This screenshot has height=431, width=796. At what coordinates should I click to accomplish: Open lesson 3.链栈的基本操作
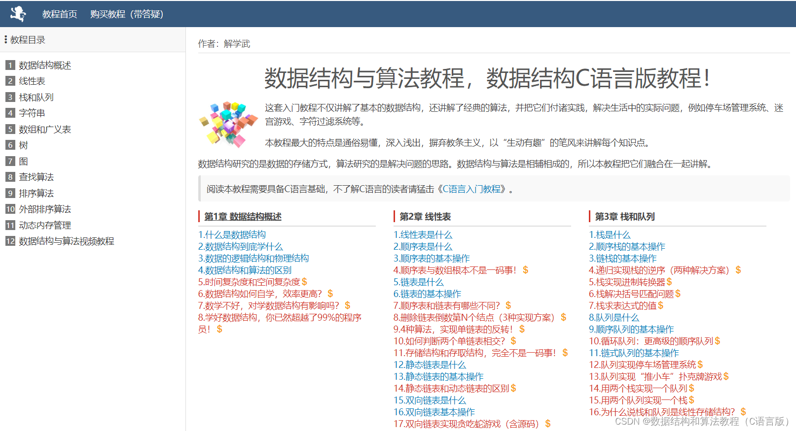click(x=623, y=259)
